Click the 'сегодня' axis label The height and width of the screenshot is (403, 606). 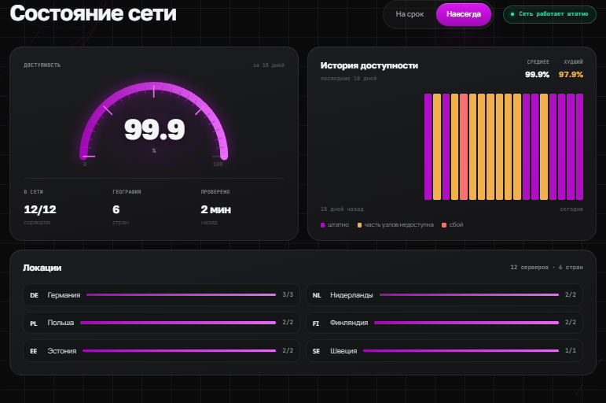coord(571,209)
